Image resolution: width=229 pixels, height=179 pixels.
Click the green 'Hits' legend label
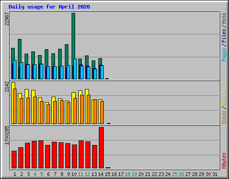tap(224, 18)
